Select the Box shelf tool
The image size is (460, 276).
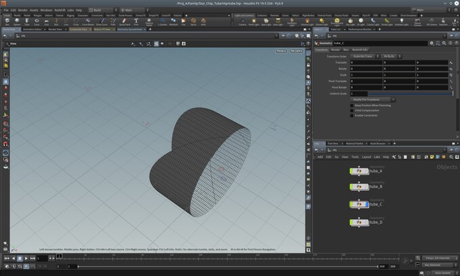[x=7, y=22]
